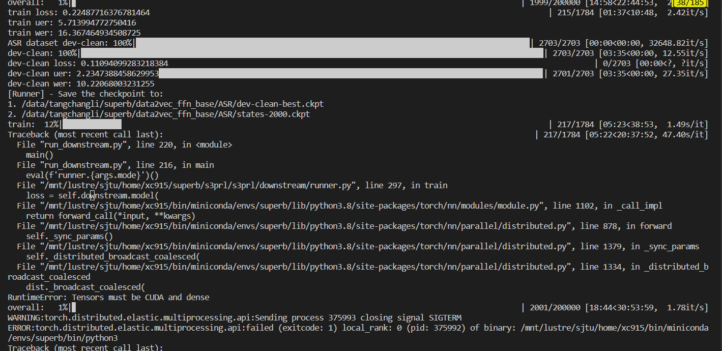This screenshot has width=722, height=351.
Task: Click the dev-clean uer progress bar
Action: click(x=351, y=73)
